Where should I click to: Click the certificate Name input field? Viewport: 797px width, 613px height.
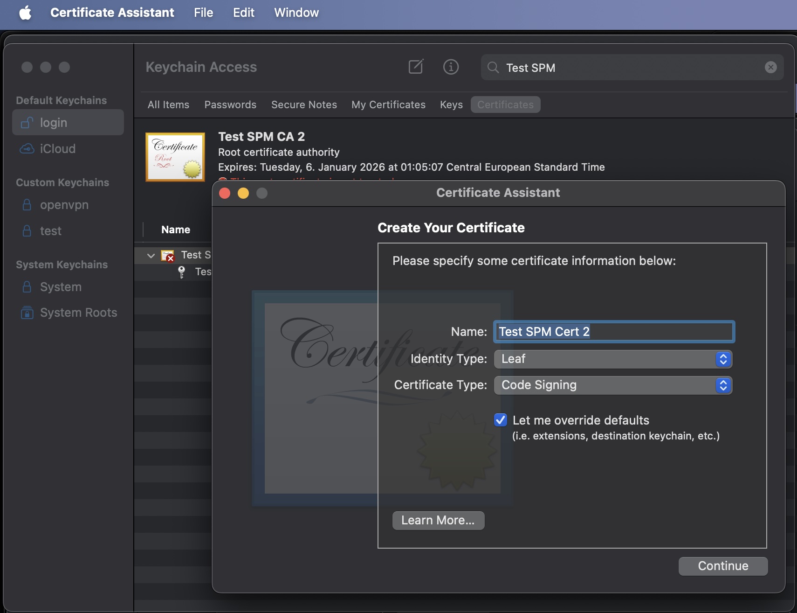click(614, 332)
